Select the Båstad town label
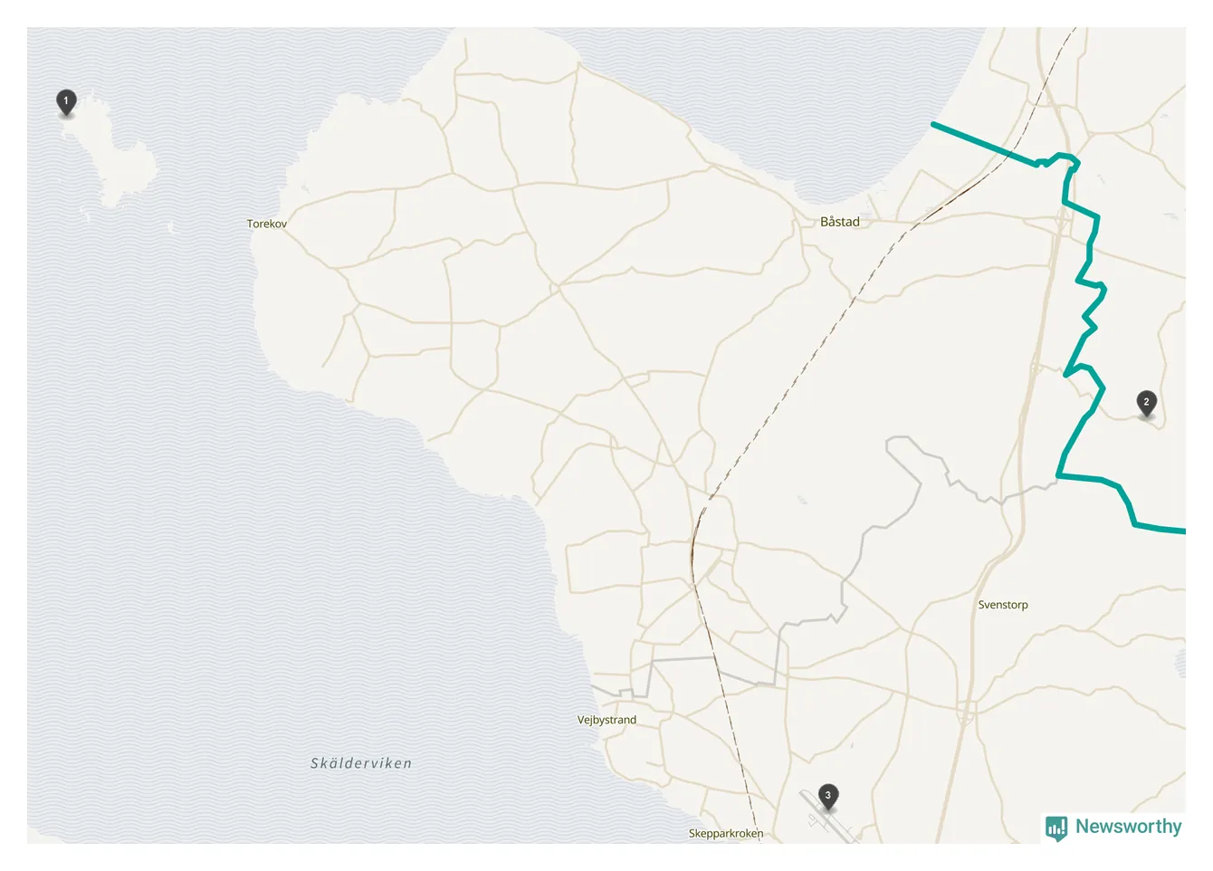Screen dimensions: 1213x871 [x=839, y=222]
